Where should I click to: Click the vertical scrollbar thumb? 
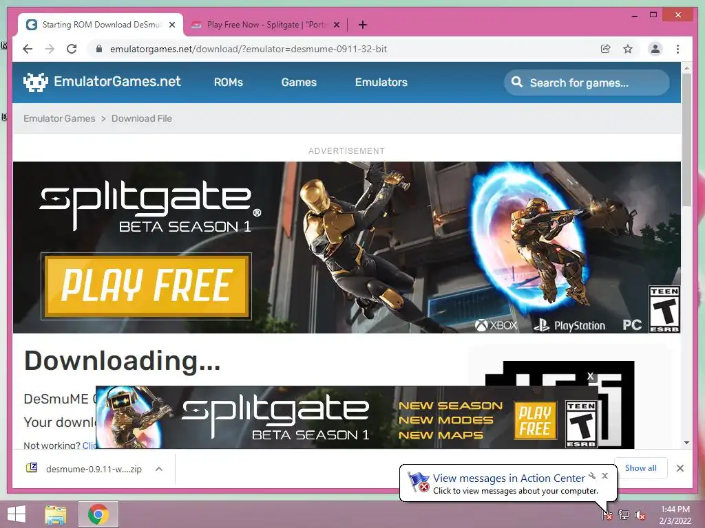686,140
